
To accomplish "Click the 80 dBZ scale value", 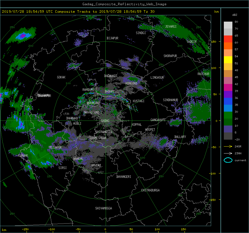I will point(236,22).
